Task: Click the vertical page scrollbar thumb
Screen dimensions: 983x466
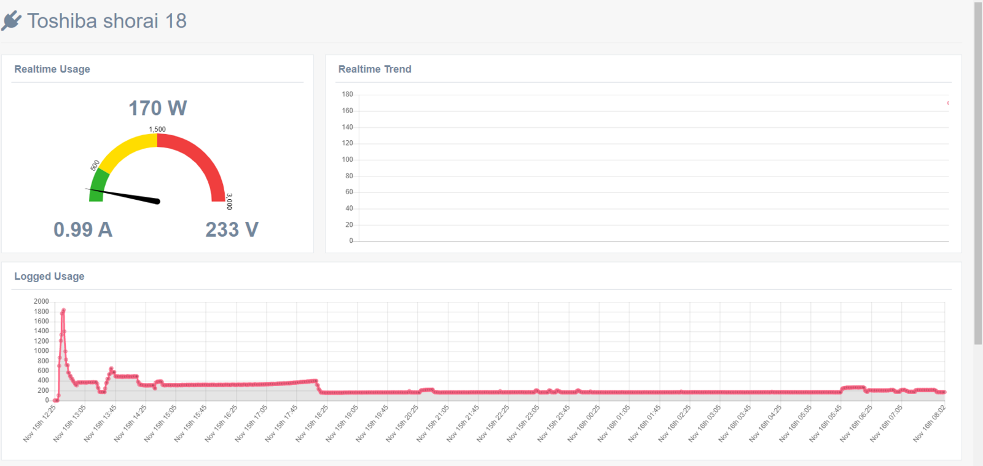Action: point(978,173)
